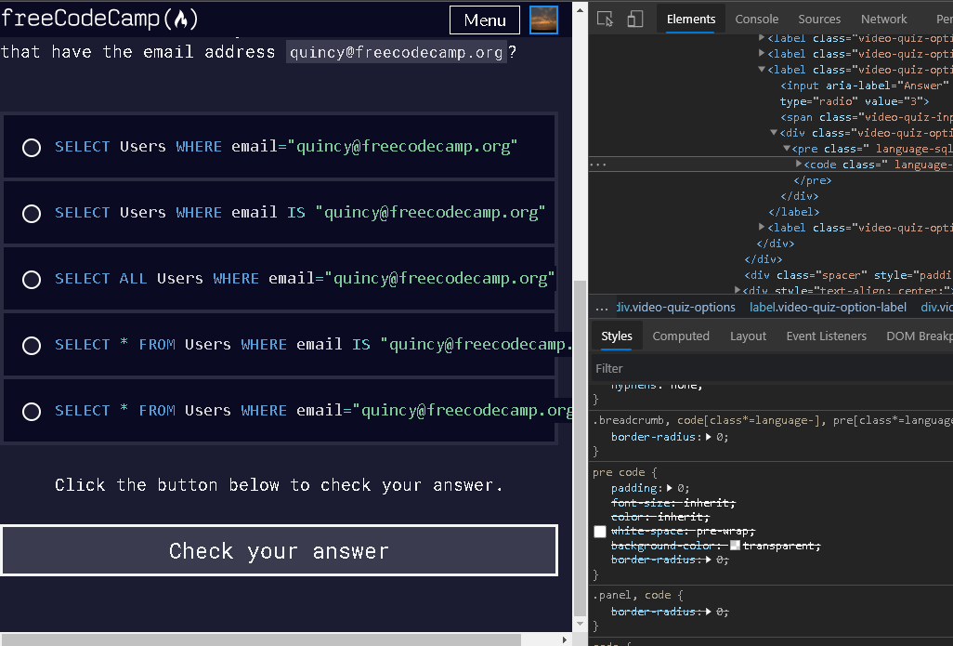Click the ellipsis in the breadcrumb bar
Image resolution: width=953 pixels, height=646 pixels.
[602, 307]
